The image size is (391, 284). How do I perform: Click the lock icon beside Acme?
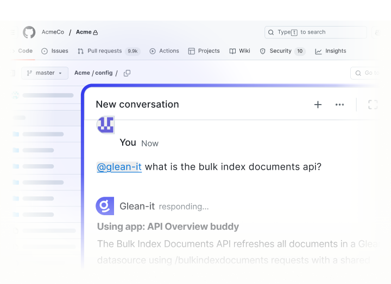click(95, 33)
